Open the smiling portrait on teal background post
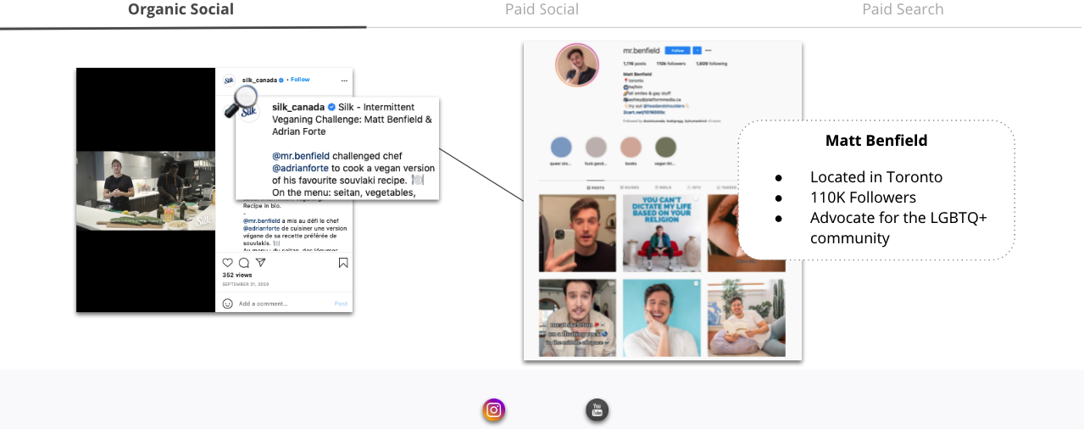Screen dimensions: 1084x429 (x=662, y=317)
